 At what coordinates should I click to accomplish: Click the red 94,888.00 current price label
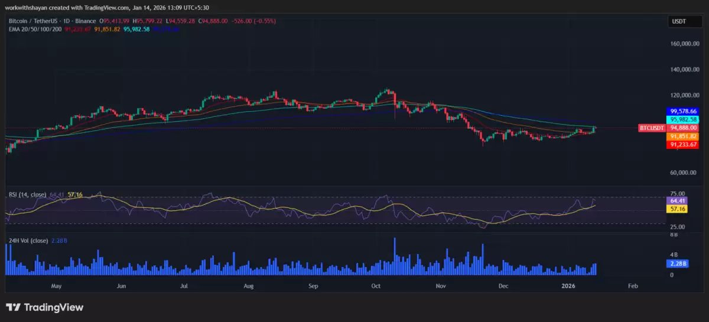683,128
